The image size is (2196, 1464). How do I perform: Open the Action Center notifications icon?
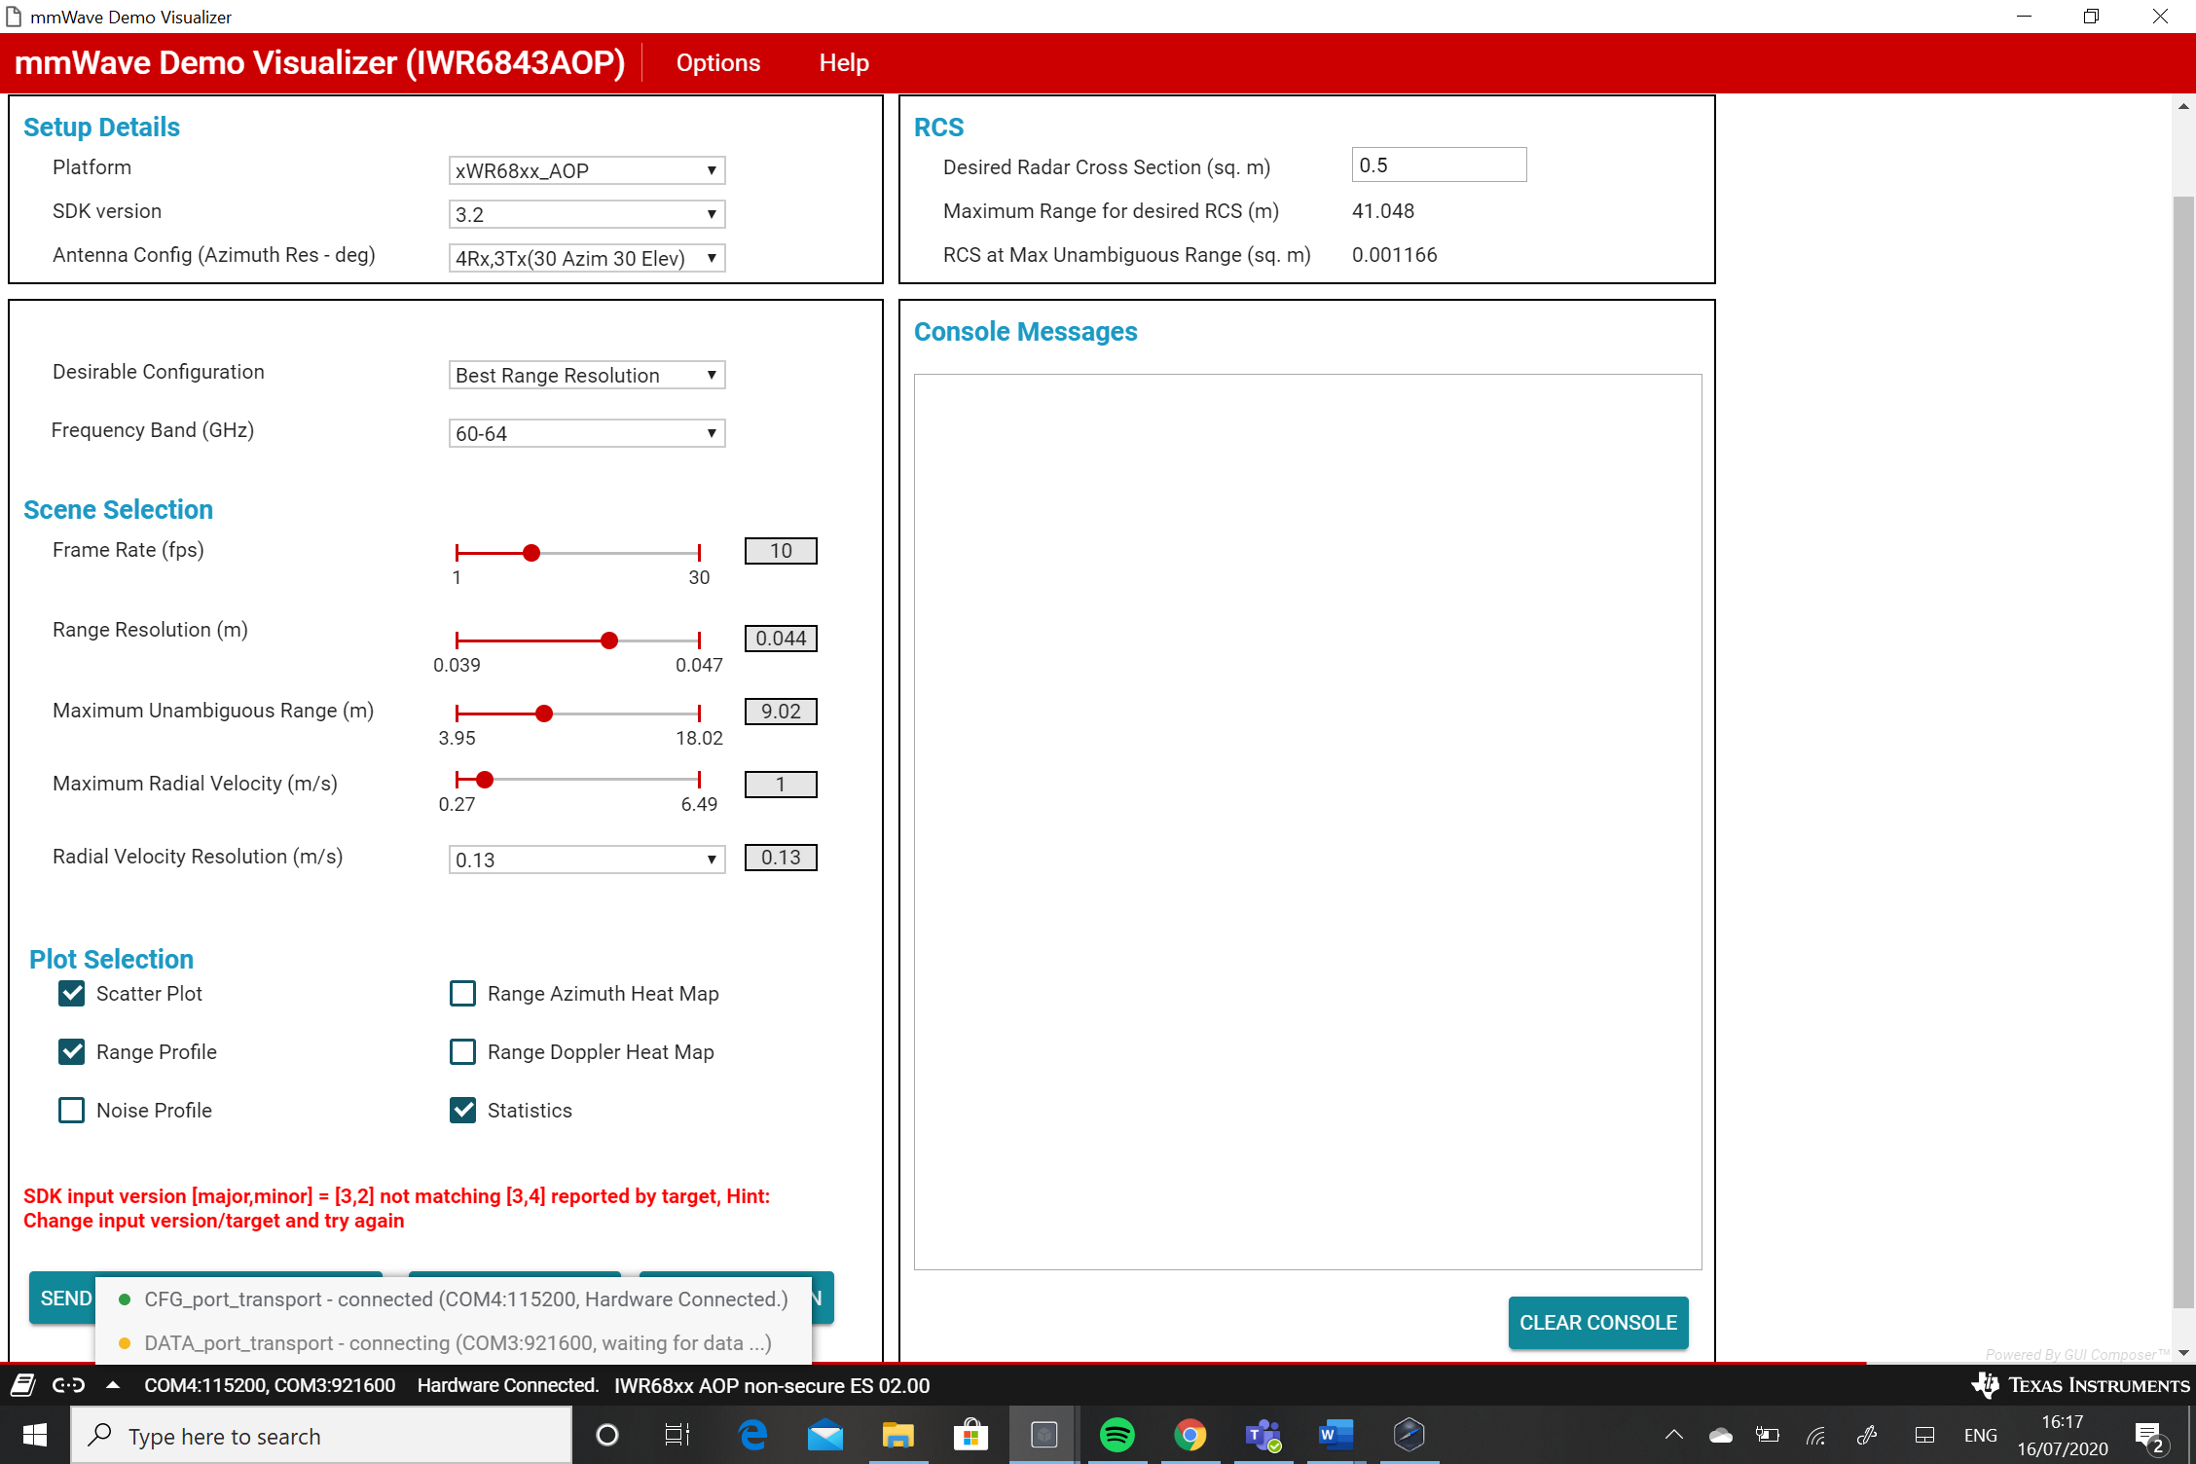point(2150,1436)
